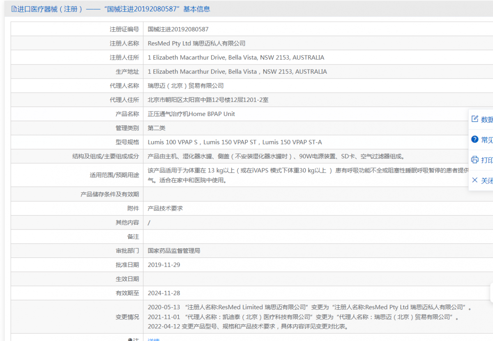This screenshot has height=341, width=493.
Task: Click the slash value beside 其他内容
Action: 149,223
